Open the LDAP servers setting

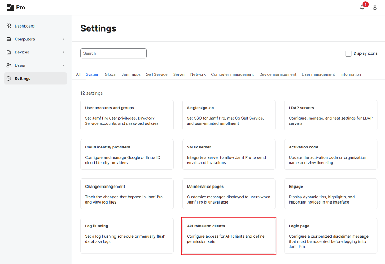(331, 115)
